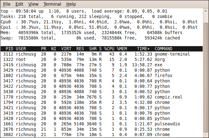Click the PID column header

coord(9,49)
